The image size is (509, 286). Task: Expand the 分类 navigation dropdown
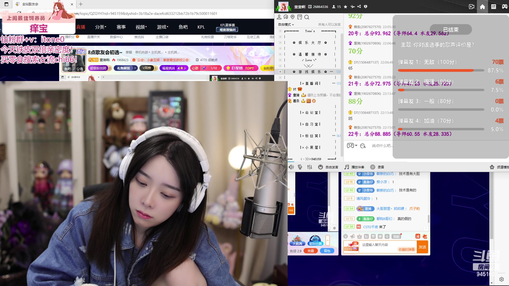click(x=100, y=27)
